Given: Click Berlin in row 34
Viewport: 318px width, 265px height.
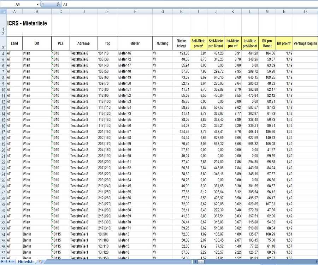Looking at the screenshot, I should pyautogui.click(x=37, y=234).
